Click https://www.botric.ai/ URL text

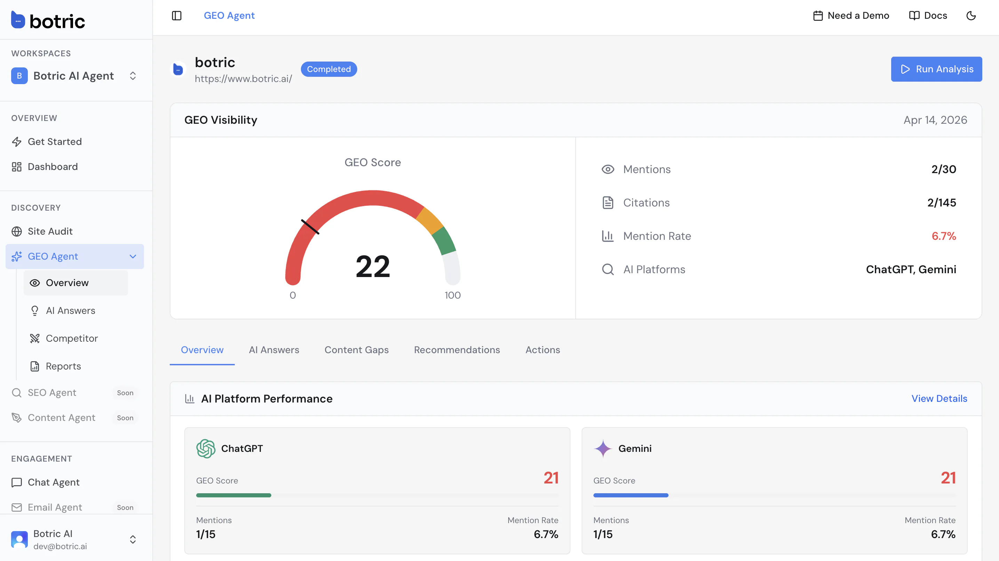point(243,79)
